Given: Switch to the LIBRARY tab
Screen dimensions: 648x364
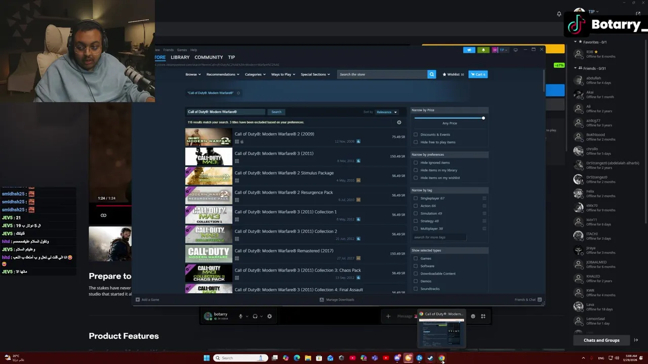Looking at the screenshot, I should point(180,57).
